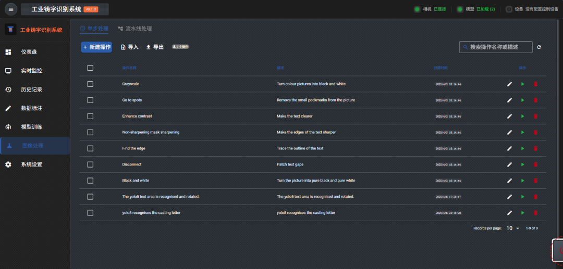The height and width of the screenshot is (269, 563).
Task: Edit the Enhance contrast operation
Action: coord(509,116)
